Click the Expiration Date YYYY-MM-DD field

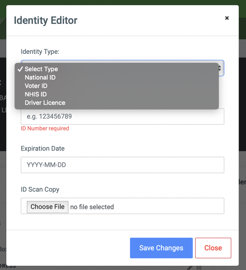point(122,165)
